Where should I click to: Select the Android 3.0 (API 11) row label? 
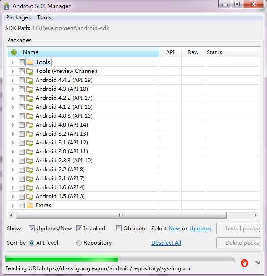(x=62, y=152)
